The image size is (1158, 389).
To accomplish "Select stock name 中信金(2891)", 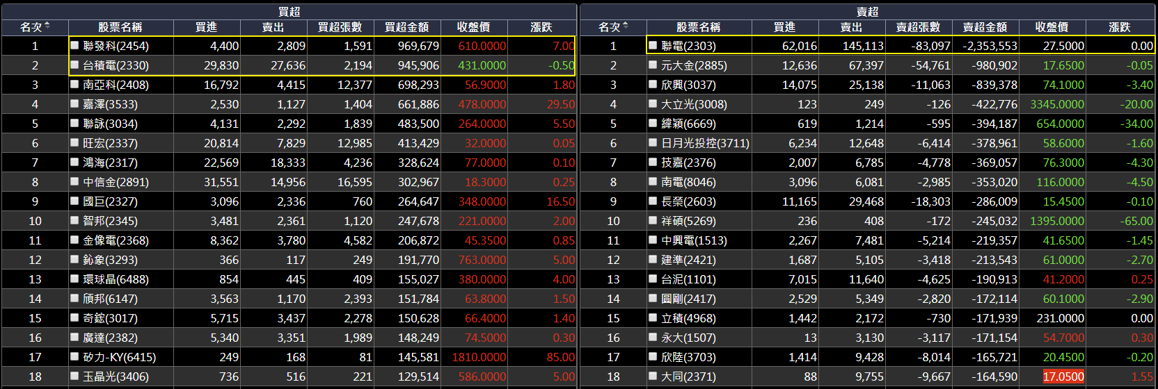I will point(116,182).
